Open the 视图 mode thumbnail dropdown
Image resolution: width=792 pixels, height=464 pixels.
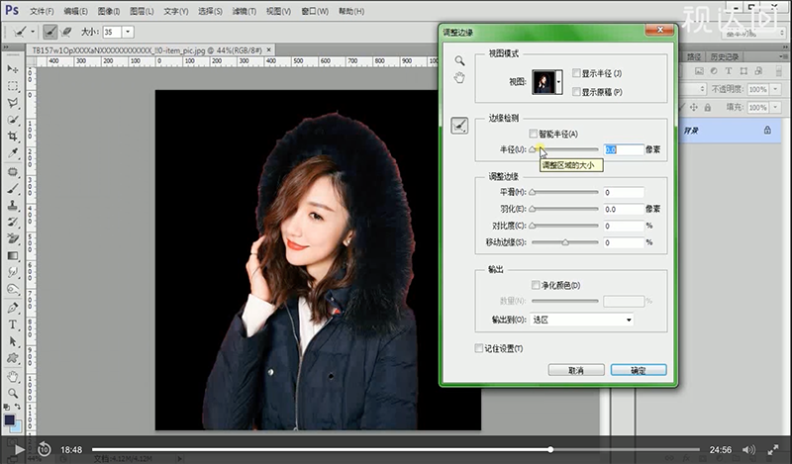558,82
